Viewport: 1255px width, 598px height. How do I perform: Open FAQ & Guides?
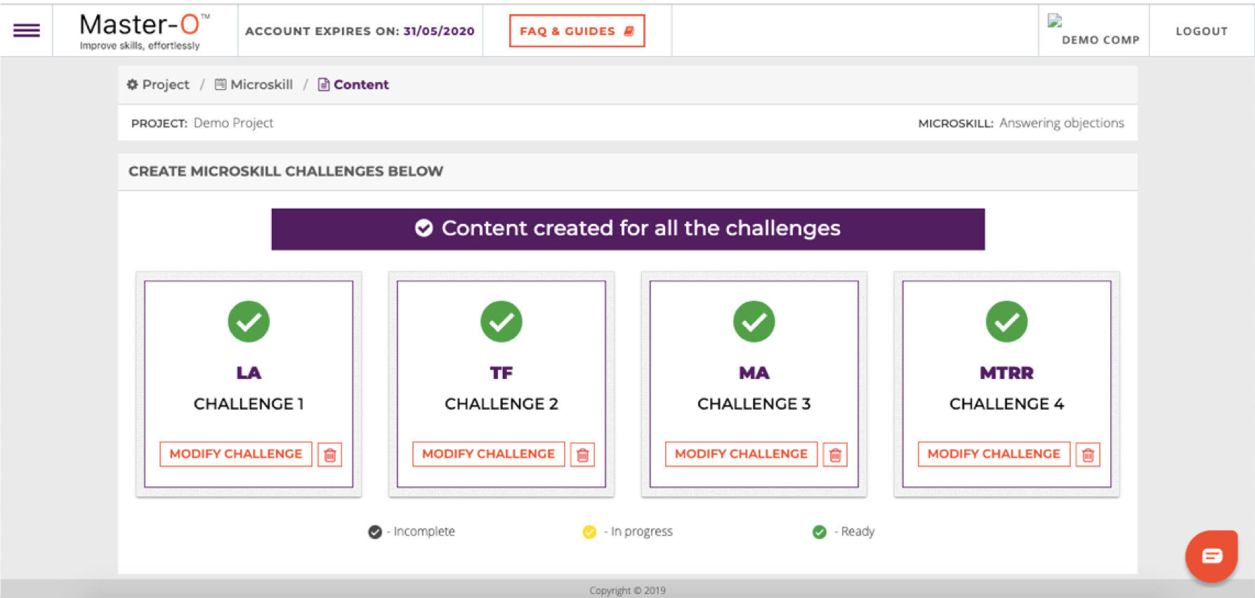(577, 31)
